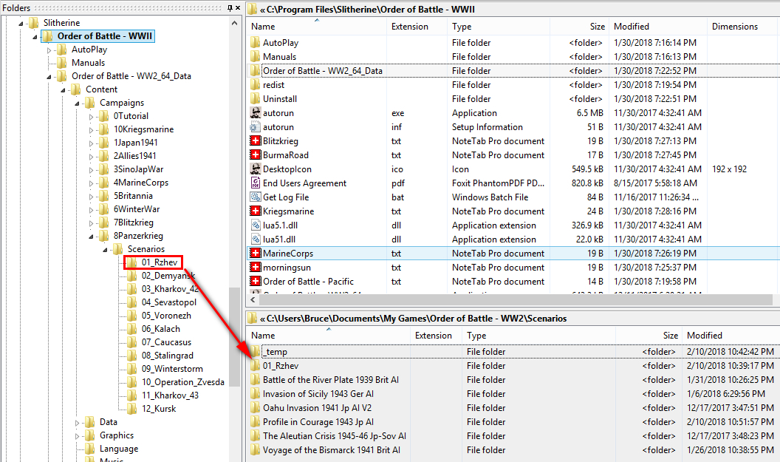Click the 01_Rzhev folder icon in lower pane
The height and width of the screenshot is (462, 780).
(255, 365)
